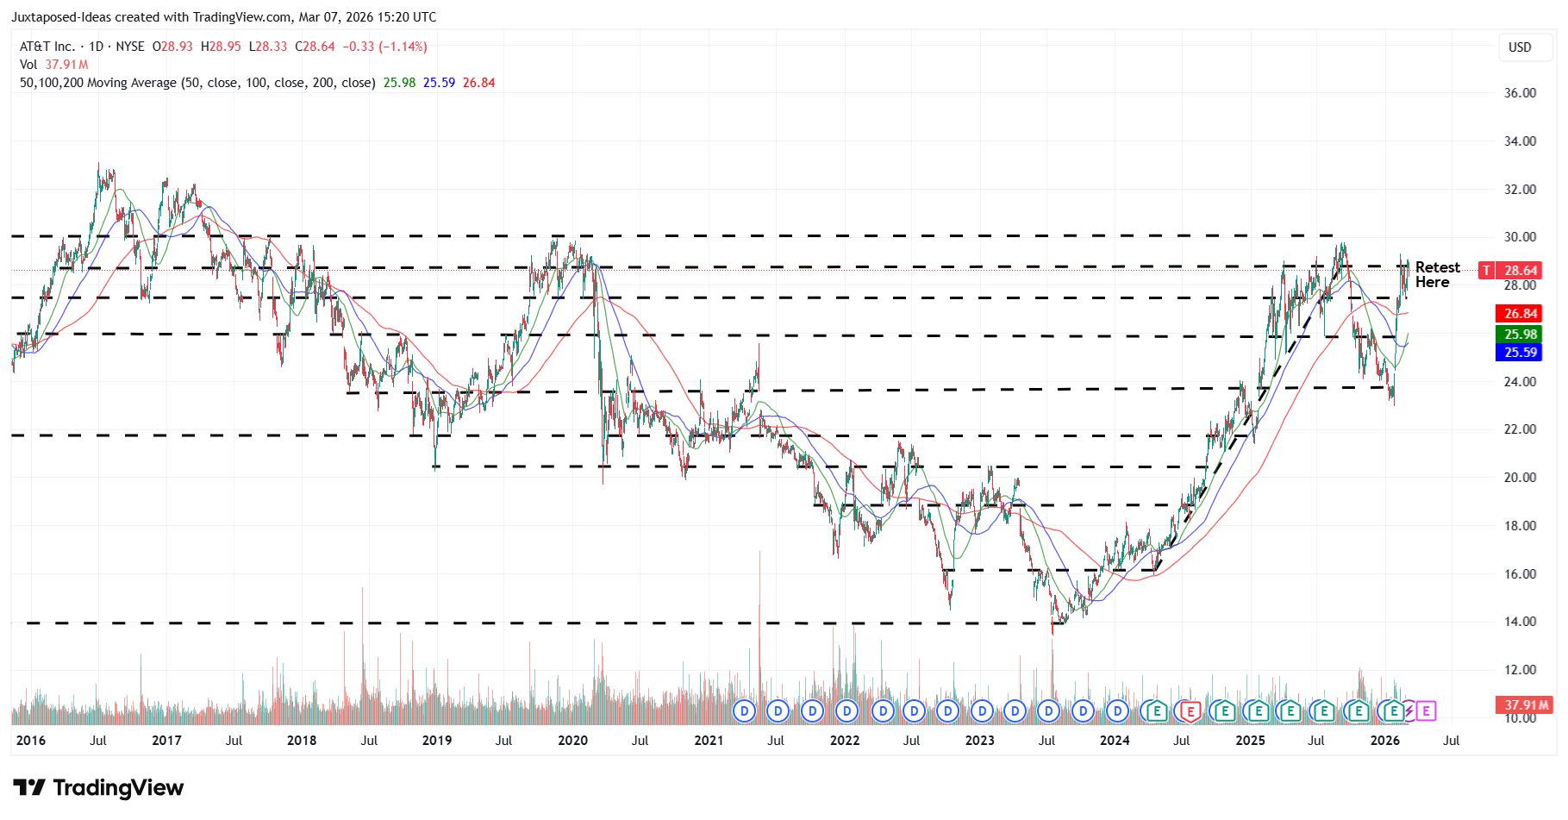This screenshot has width=1568, height=820.
Task: Click the 37.91M volume label on axis
Action: coord(1524,705)
